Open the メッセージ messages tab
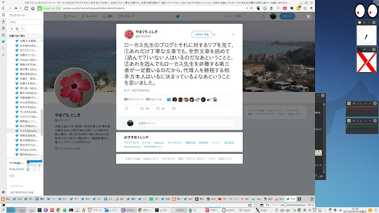 click(126, 16)
